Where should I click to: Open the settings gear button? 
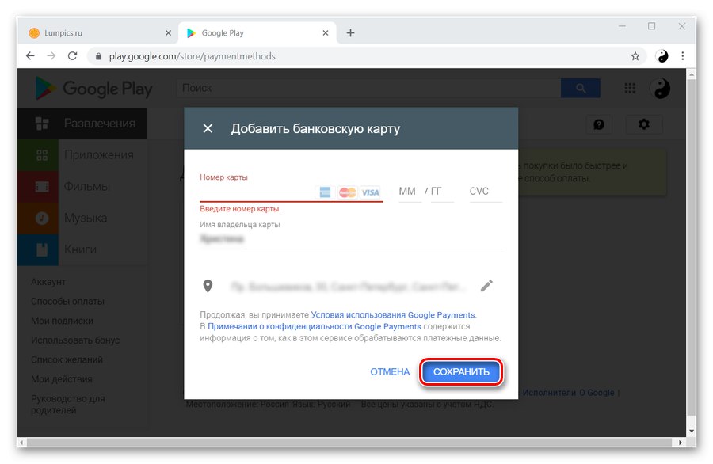644,124
